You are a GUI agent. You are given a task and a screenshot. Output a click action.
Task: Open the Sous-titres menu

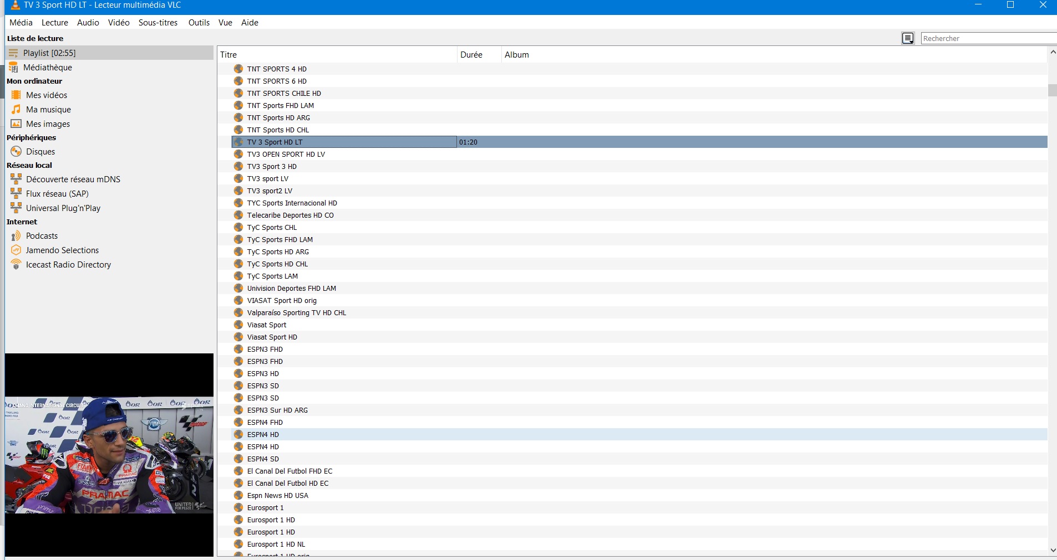[x=158, y=23]
